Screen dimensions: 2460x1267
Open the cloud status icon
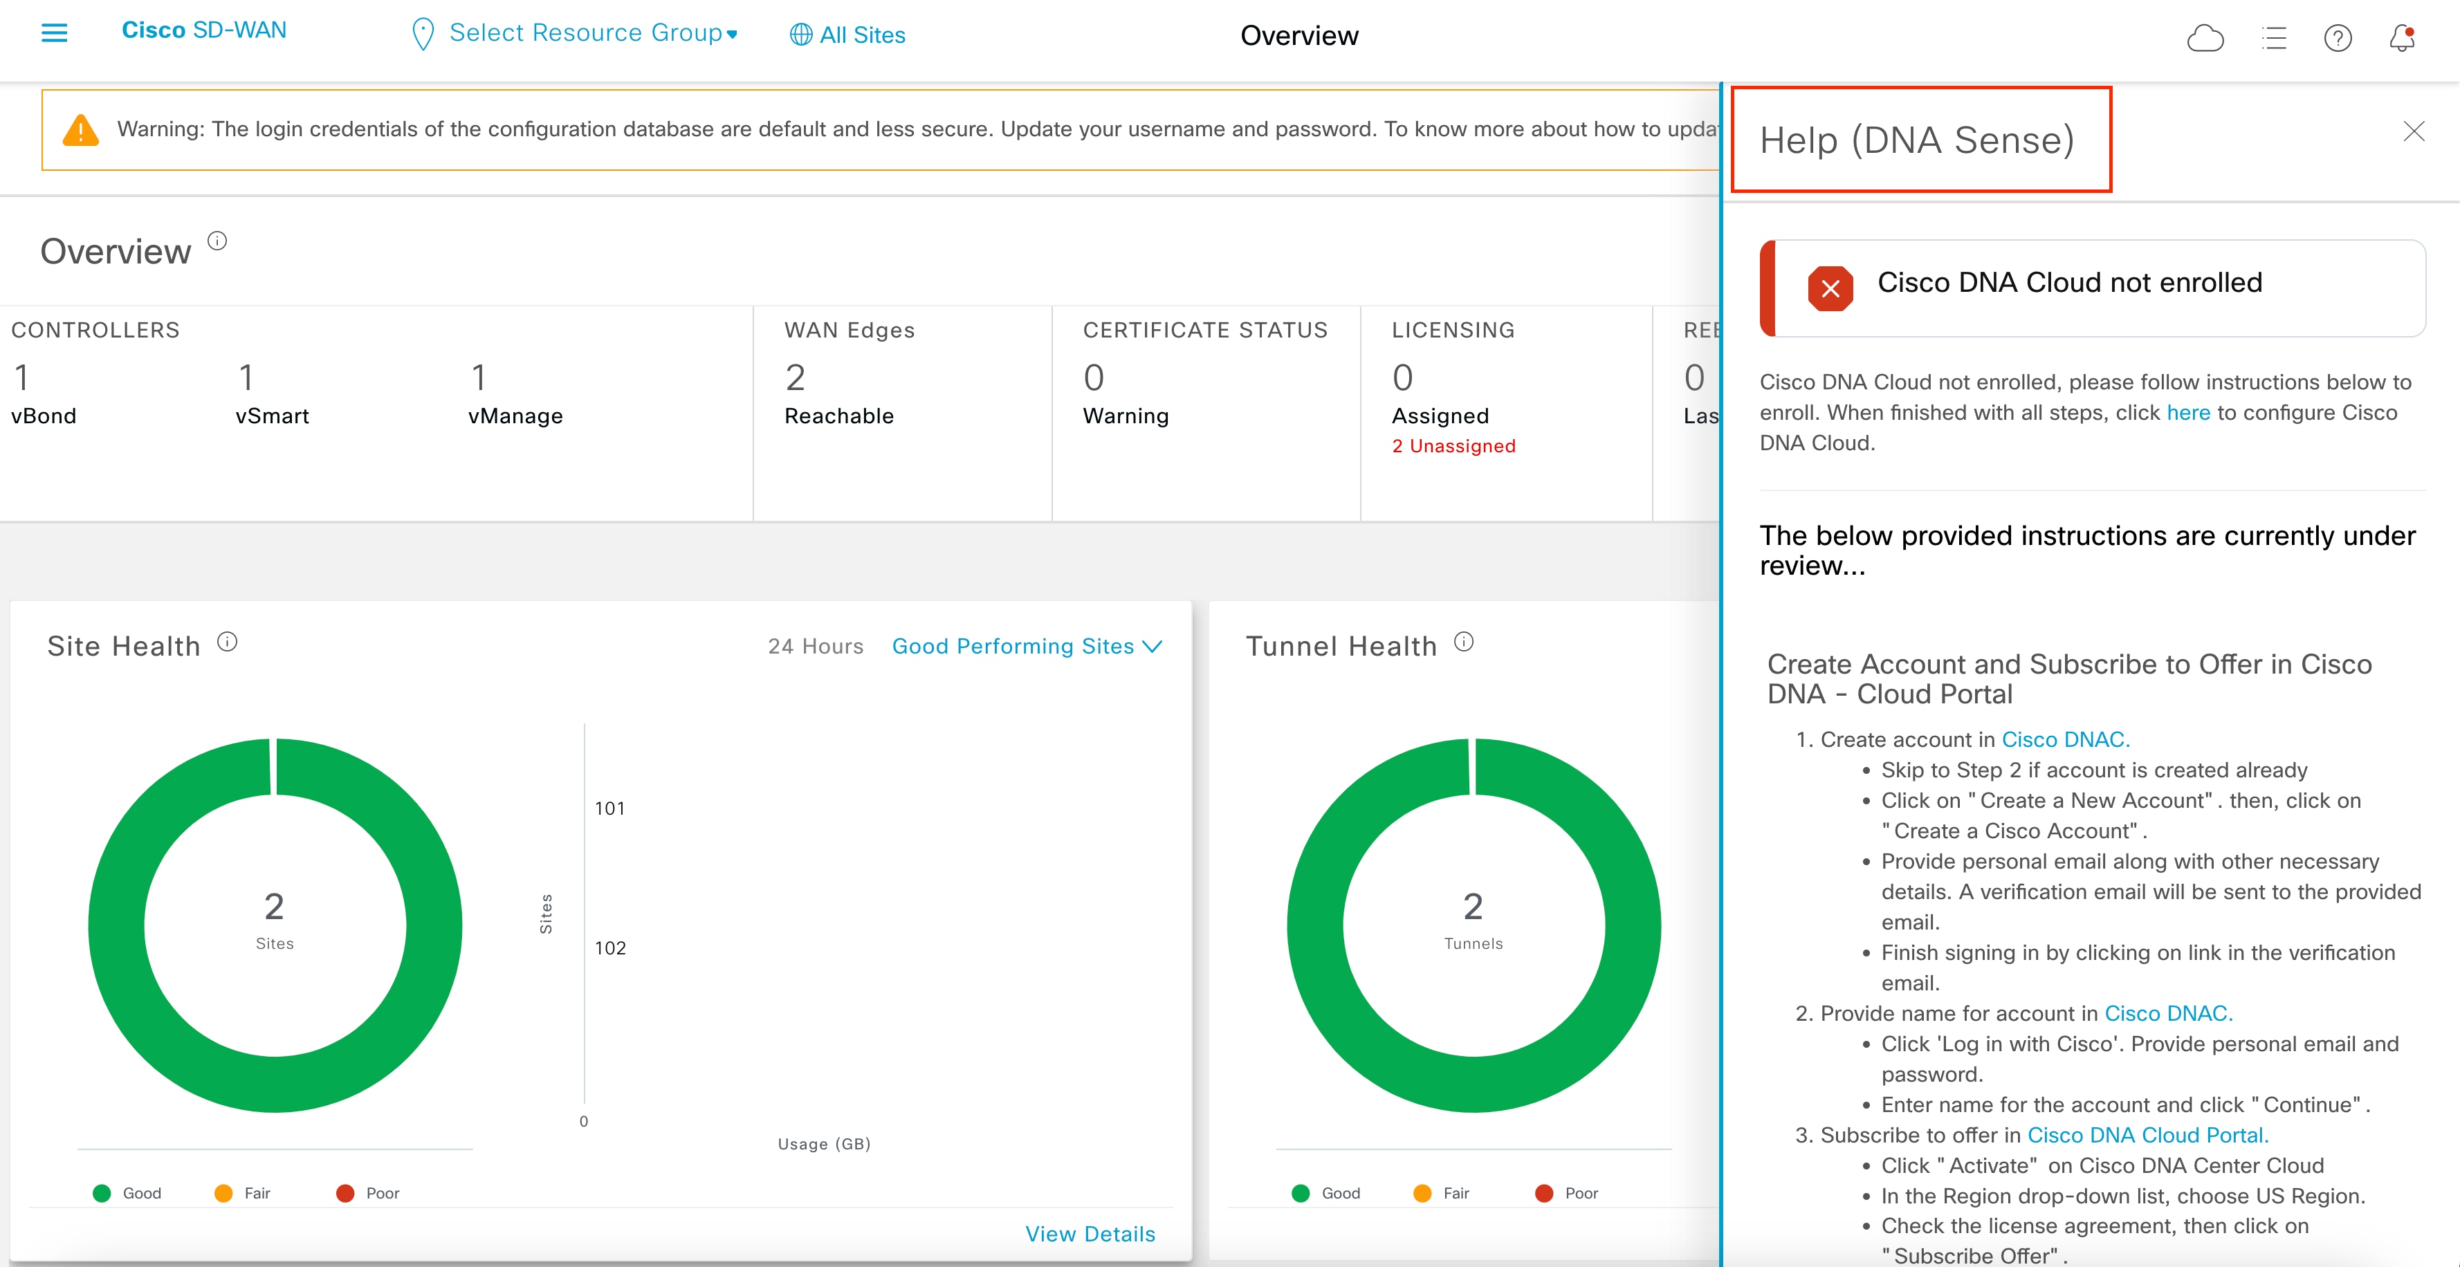[x=2205, y=38]
